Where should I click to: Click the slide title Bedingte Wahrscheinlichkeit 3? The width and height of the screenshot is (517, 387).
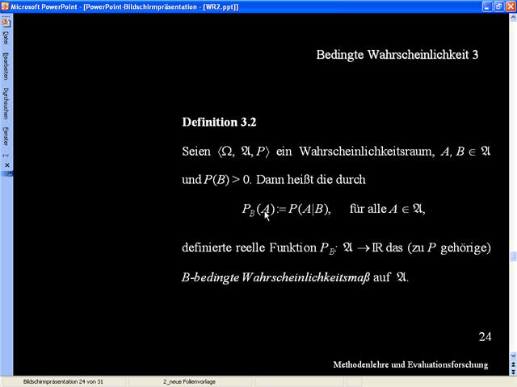tap(397, 55)
